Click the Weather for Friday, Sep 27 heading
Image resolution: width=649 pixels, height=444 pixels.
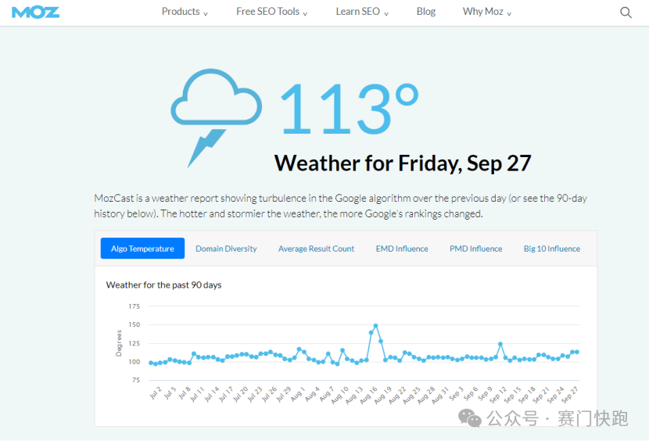(x=403, y=163)
